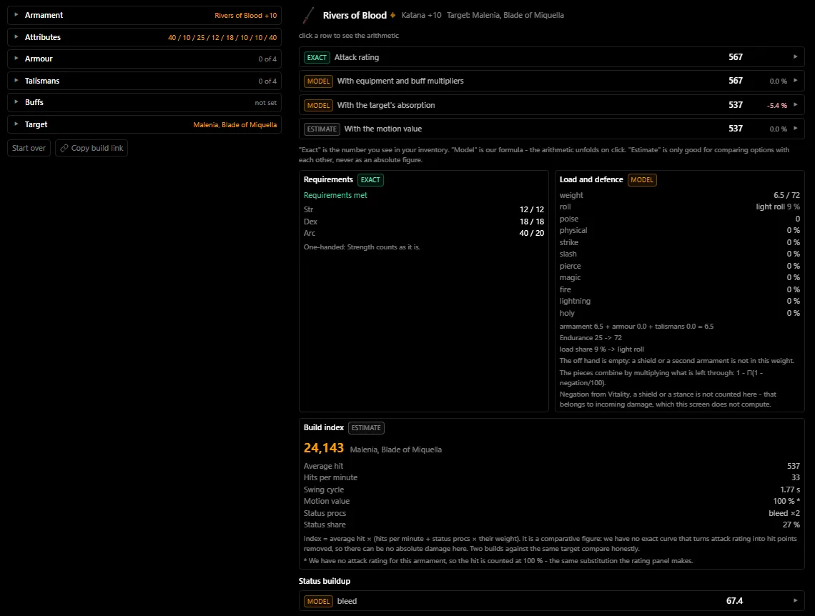This screenshot has height=616, width=815.
Task: Click the 'click a row to see the arithmetic' hint
Action: click(349, 36)
